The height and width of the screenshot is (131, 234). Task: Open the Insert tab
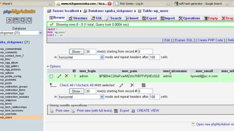[x=132, y=18]
